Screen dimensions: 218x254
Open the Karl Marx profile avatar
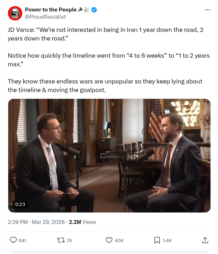(x=15, y=13)
